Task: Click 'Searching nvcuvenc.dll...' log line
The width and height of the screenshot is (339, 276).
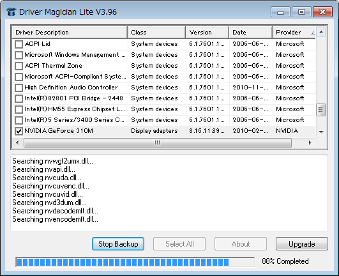Action: click(51, 186)
